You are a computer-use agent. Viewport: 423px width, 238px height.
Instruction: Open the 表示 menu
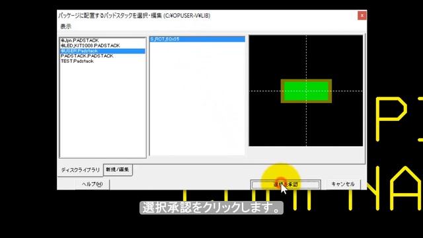(x=65, y=26)
